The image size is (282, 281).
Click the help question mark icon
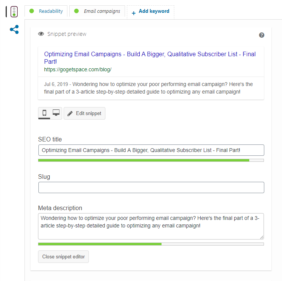click(262, 35)
